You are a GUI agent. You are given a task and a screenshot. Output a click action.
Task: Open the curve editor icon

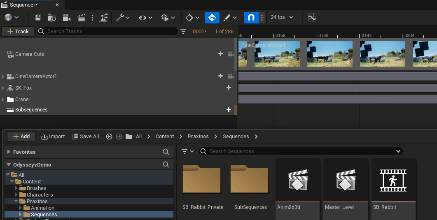point(312,18)
